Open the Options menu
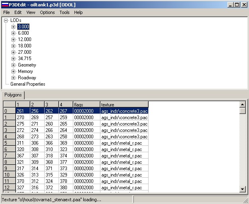 (x=47, y=12)
